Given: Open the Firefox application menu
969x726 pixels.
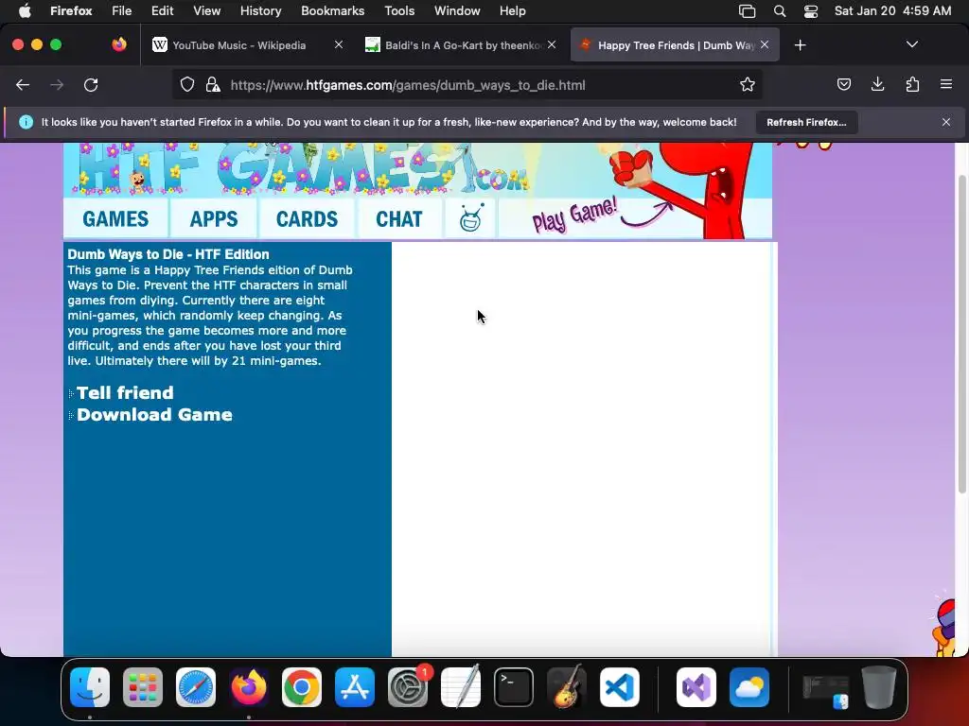Looking at the screenshot, I should (945, 84).
